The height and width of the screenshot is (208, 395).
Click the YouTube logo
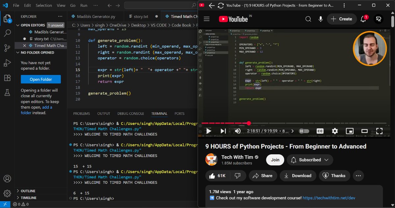coord(233,19)
